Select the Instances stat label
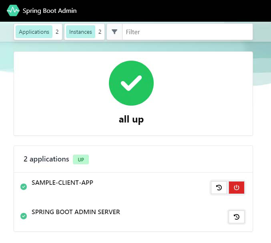271x243 pixels. click(80, 32)
